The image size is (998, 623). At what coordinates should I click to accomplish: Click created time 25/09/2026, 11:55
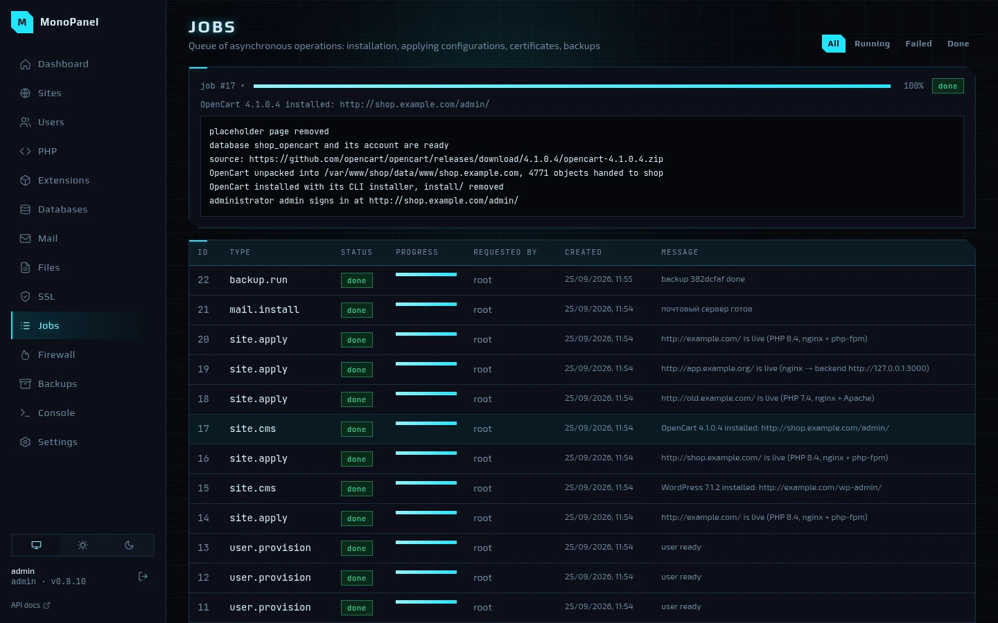[x=599, y=280]
